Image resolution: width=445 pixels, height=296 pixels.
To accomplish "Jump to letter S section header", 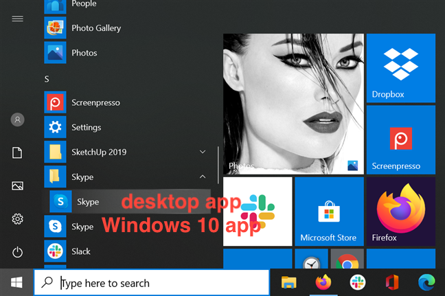I will (x=47, y=79).
